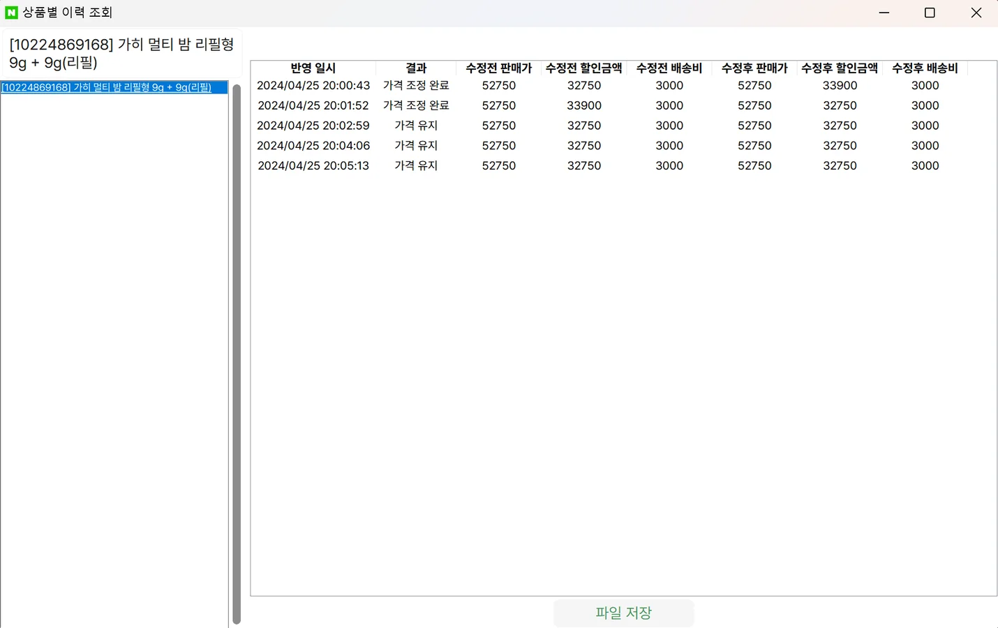Viewport: 998px width, 628px height.
Task: Select the row dated 2024/04/25 20:04:06
Action: point(609,145)
